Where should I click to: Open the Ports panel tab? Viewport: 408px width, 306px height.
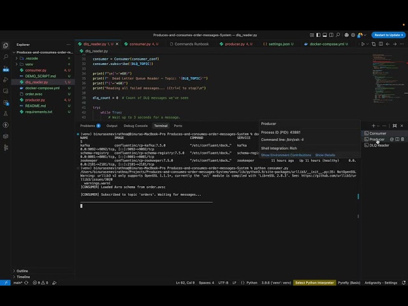click(x=178, y=126)
